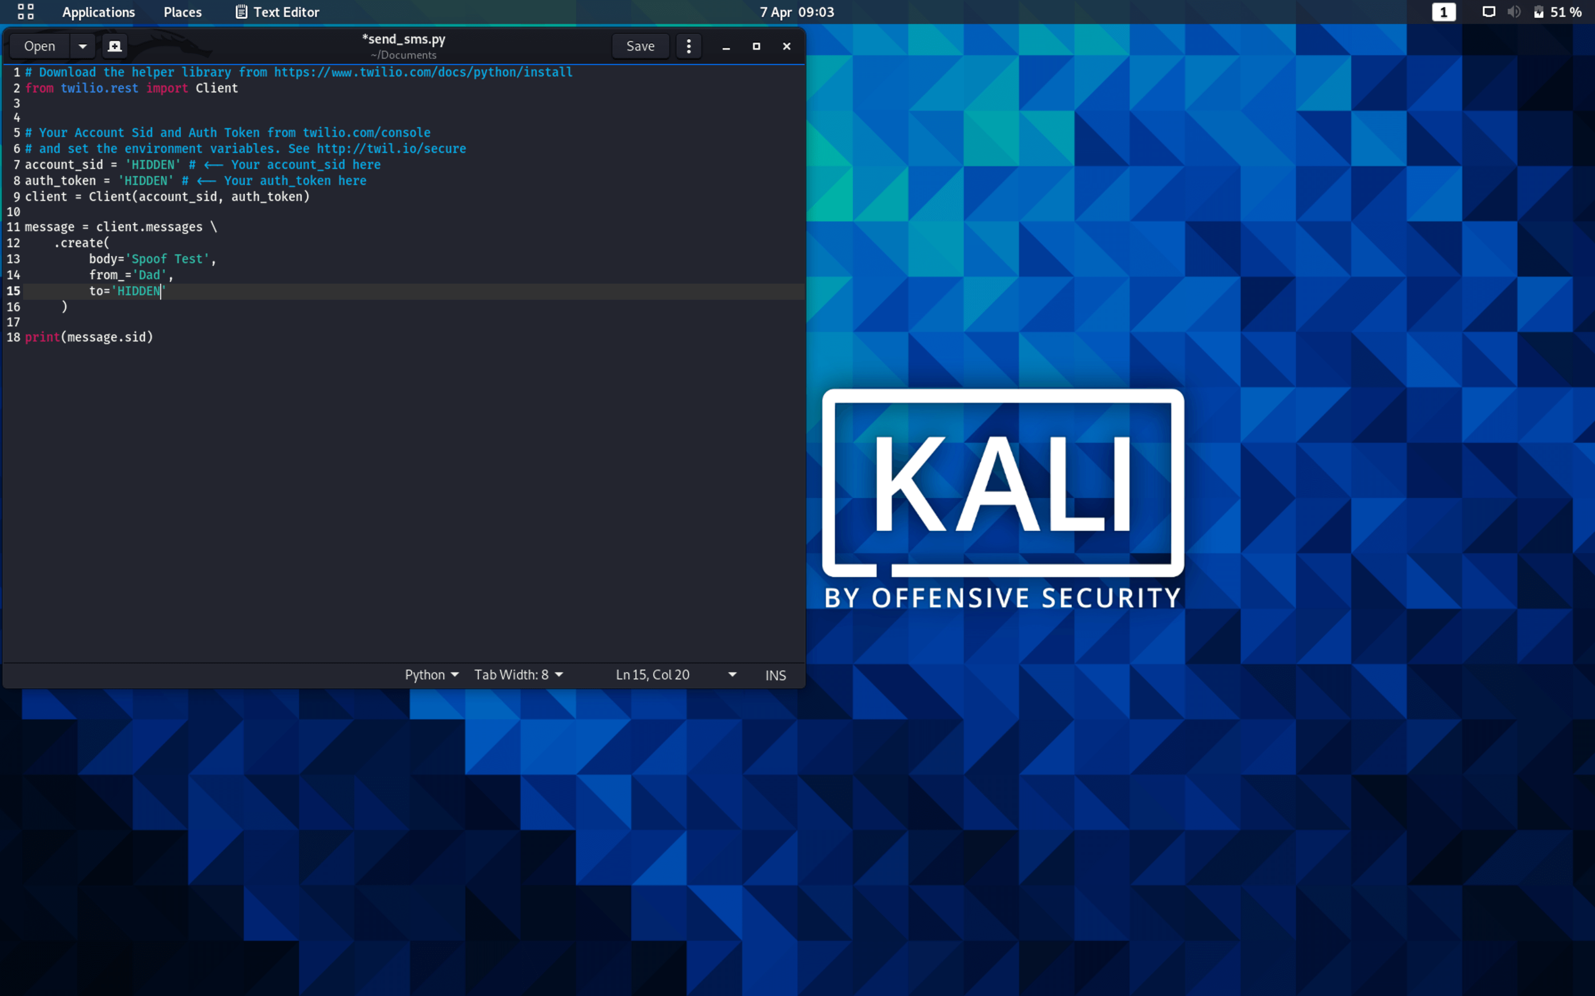Save the send_sms.py file

pos(640,46)
